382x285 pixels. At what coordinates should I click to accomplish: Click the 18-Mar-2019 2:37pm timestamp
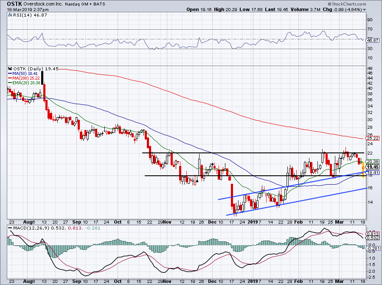[28, 10]
